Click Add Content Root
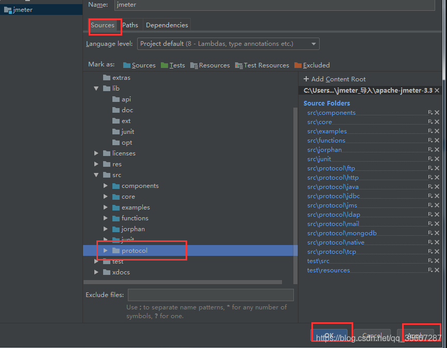The width and height of the screenshot is (447, 348). [335, 79]
